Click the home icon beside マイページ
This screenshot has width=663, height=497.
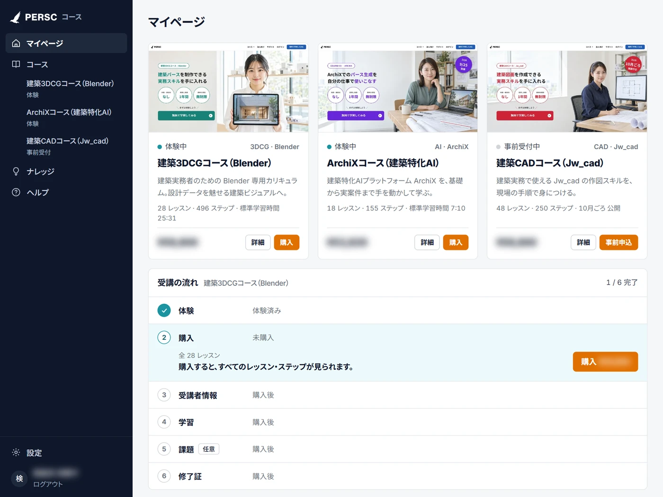click(16, 43)
